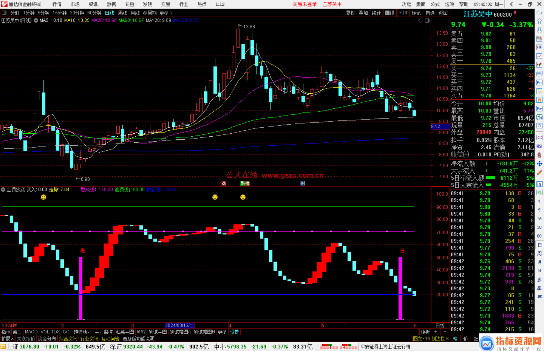Click the TDX app logo icon
The width and height of the screenshot is (544, 351).
(x=4, y=4)
